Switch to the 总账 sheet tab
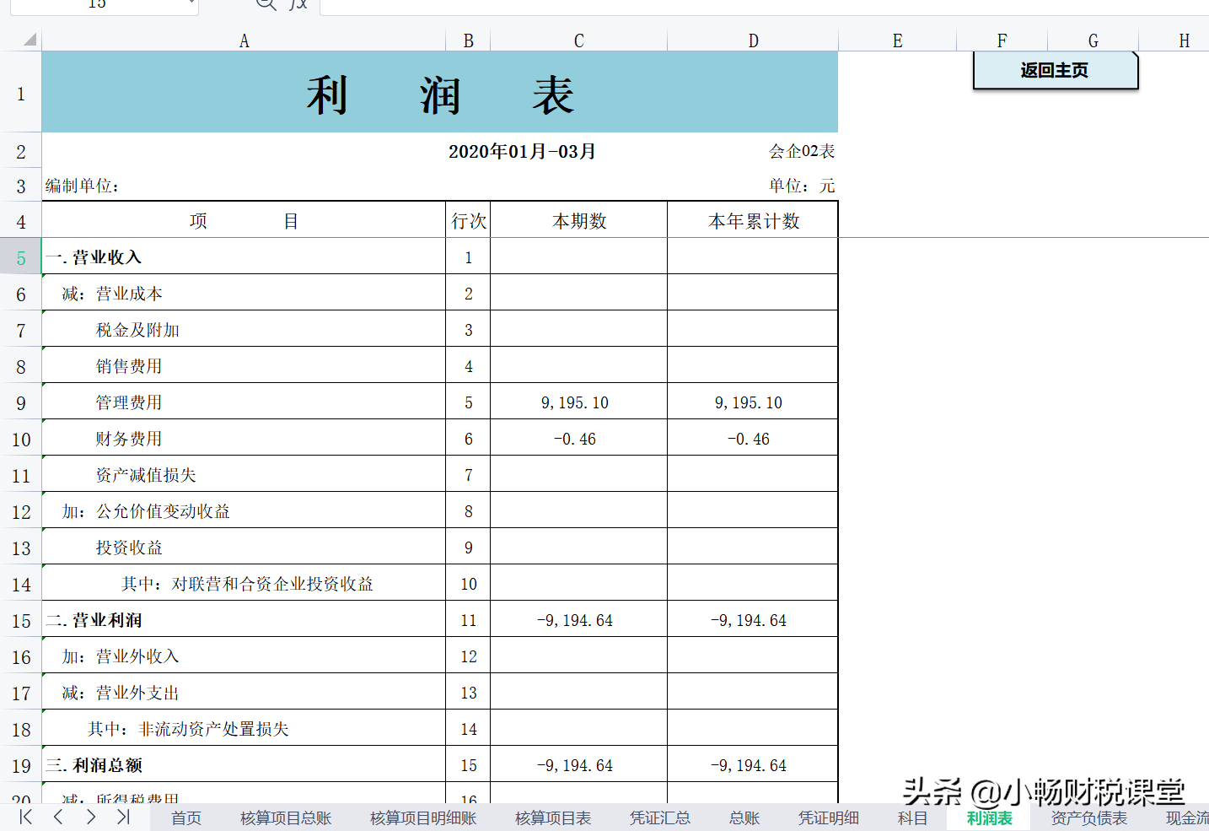This screenshot has height=831, width=1209. coord(743,817)
